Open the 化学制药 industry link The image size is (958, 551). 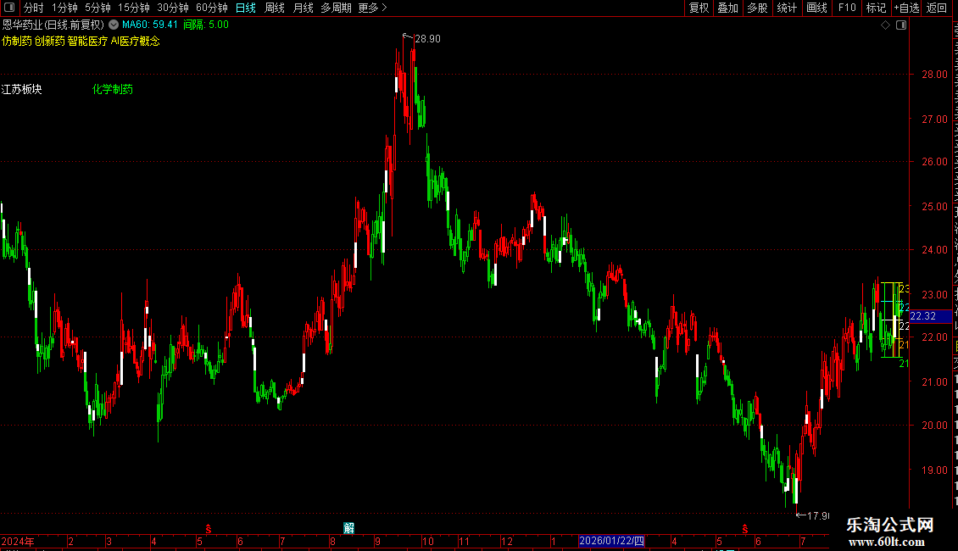(x=113, y=89)
